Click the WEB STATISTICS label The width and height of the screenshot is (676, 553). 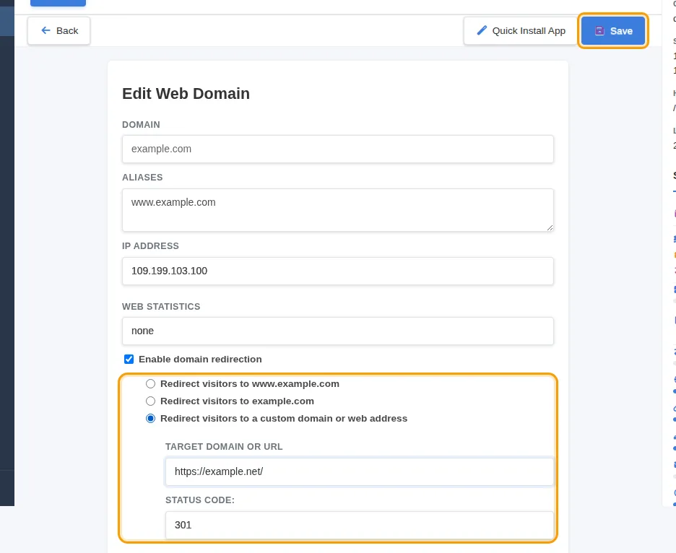tap(161, 306)
